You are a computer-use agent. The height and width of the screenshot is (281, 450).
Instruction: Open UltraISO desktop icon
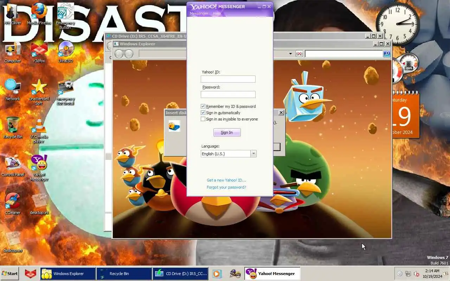click(x=65, y=52)
